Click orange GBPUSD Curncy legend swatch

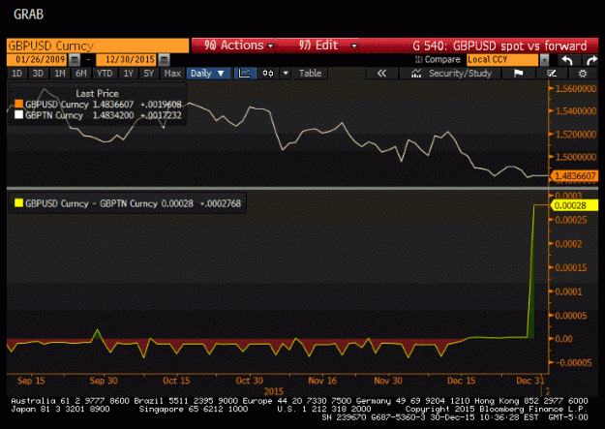click(x=18, y=105)
